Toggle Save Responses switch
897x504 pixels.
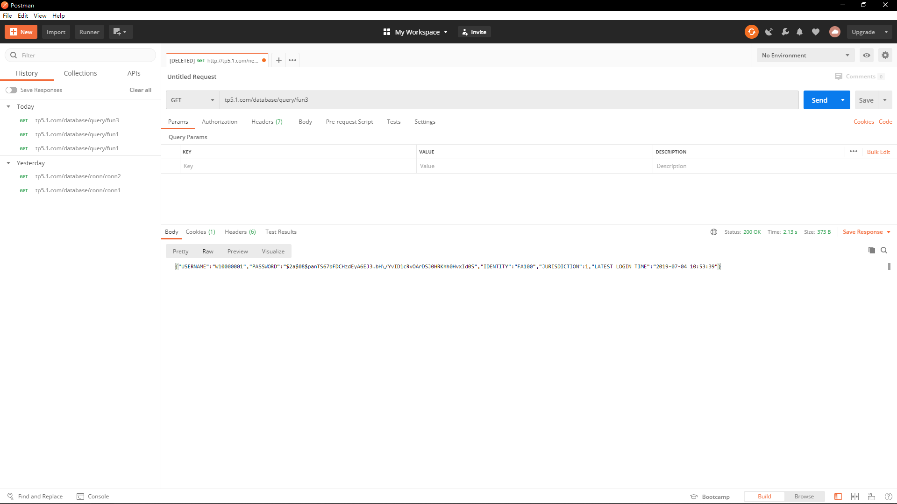(11, 90)
